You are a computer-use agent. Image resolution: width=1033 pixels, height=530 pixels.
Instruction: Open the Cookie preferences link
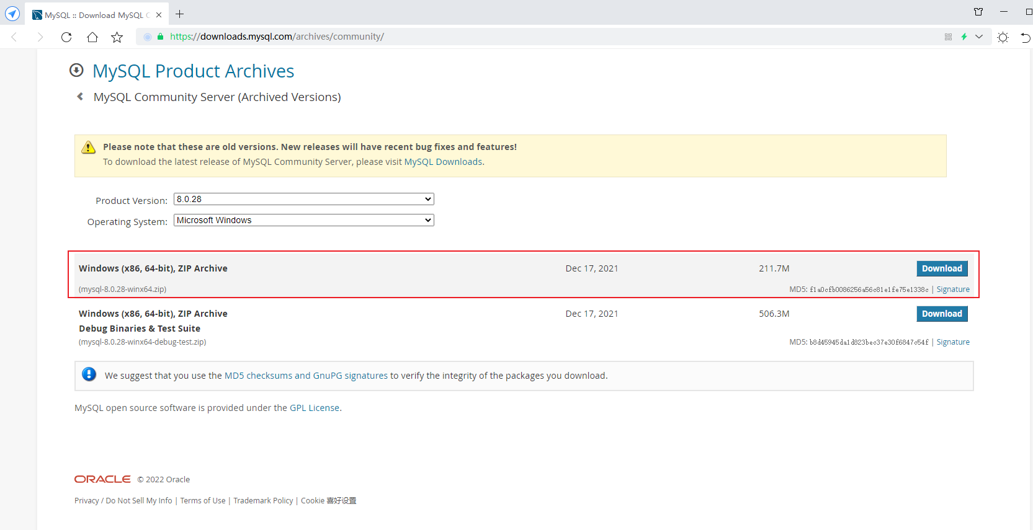[329, 501]
